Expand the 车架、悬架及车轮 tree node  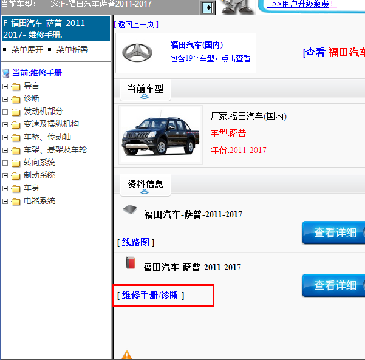(x=5, y=151)
